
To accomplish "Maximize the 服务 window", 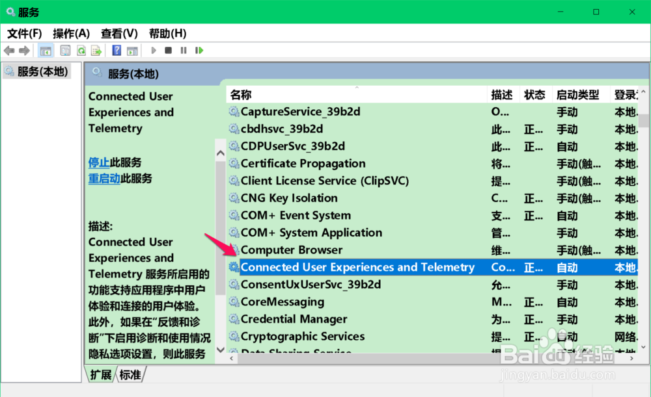I will tap(596, 12).
